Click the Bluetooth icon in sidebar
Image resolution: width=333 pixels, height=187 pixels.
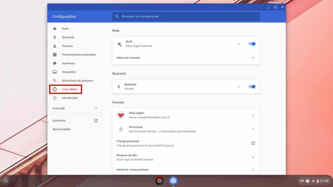pyautogui.click(x=55, y=37)
